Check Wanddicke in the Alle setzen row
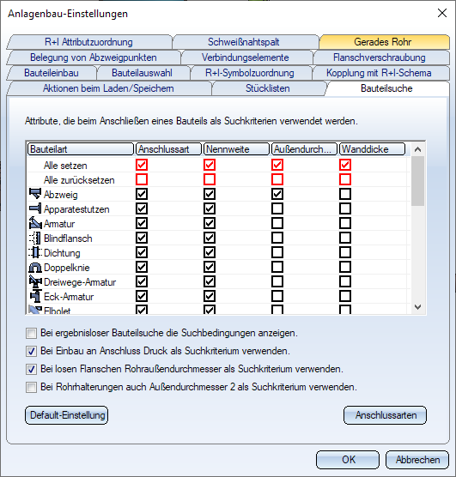Viewport: 456px width, 477px height. click(345, 165)
